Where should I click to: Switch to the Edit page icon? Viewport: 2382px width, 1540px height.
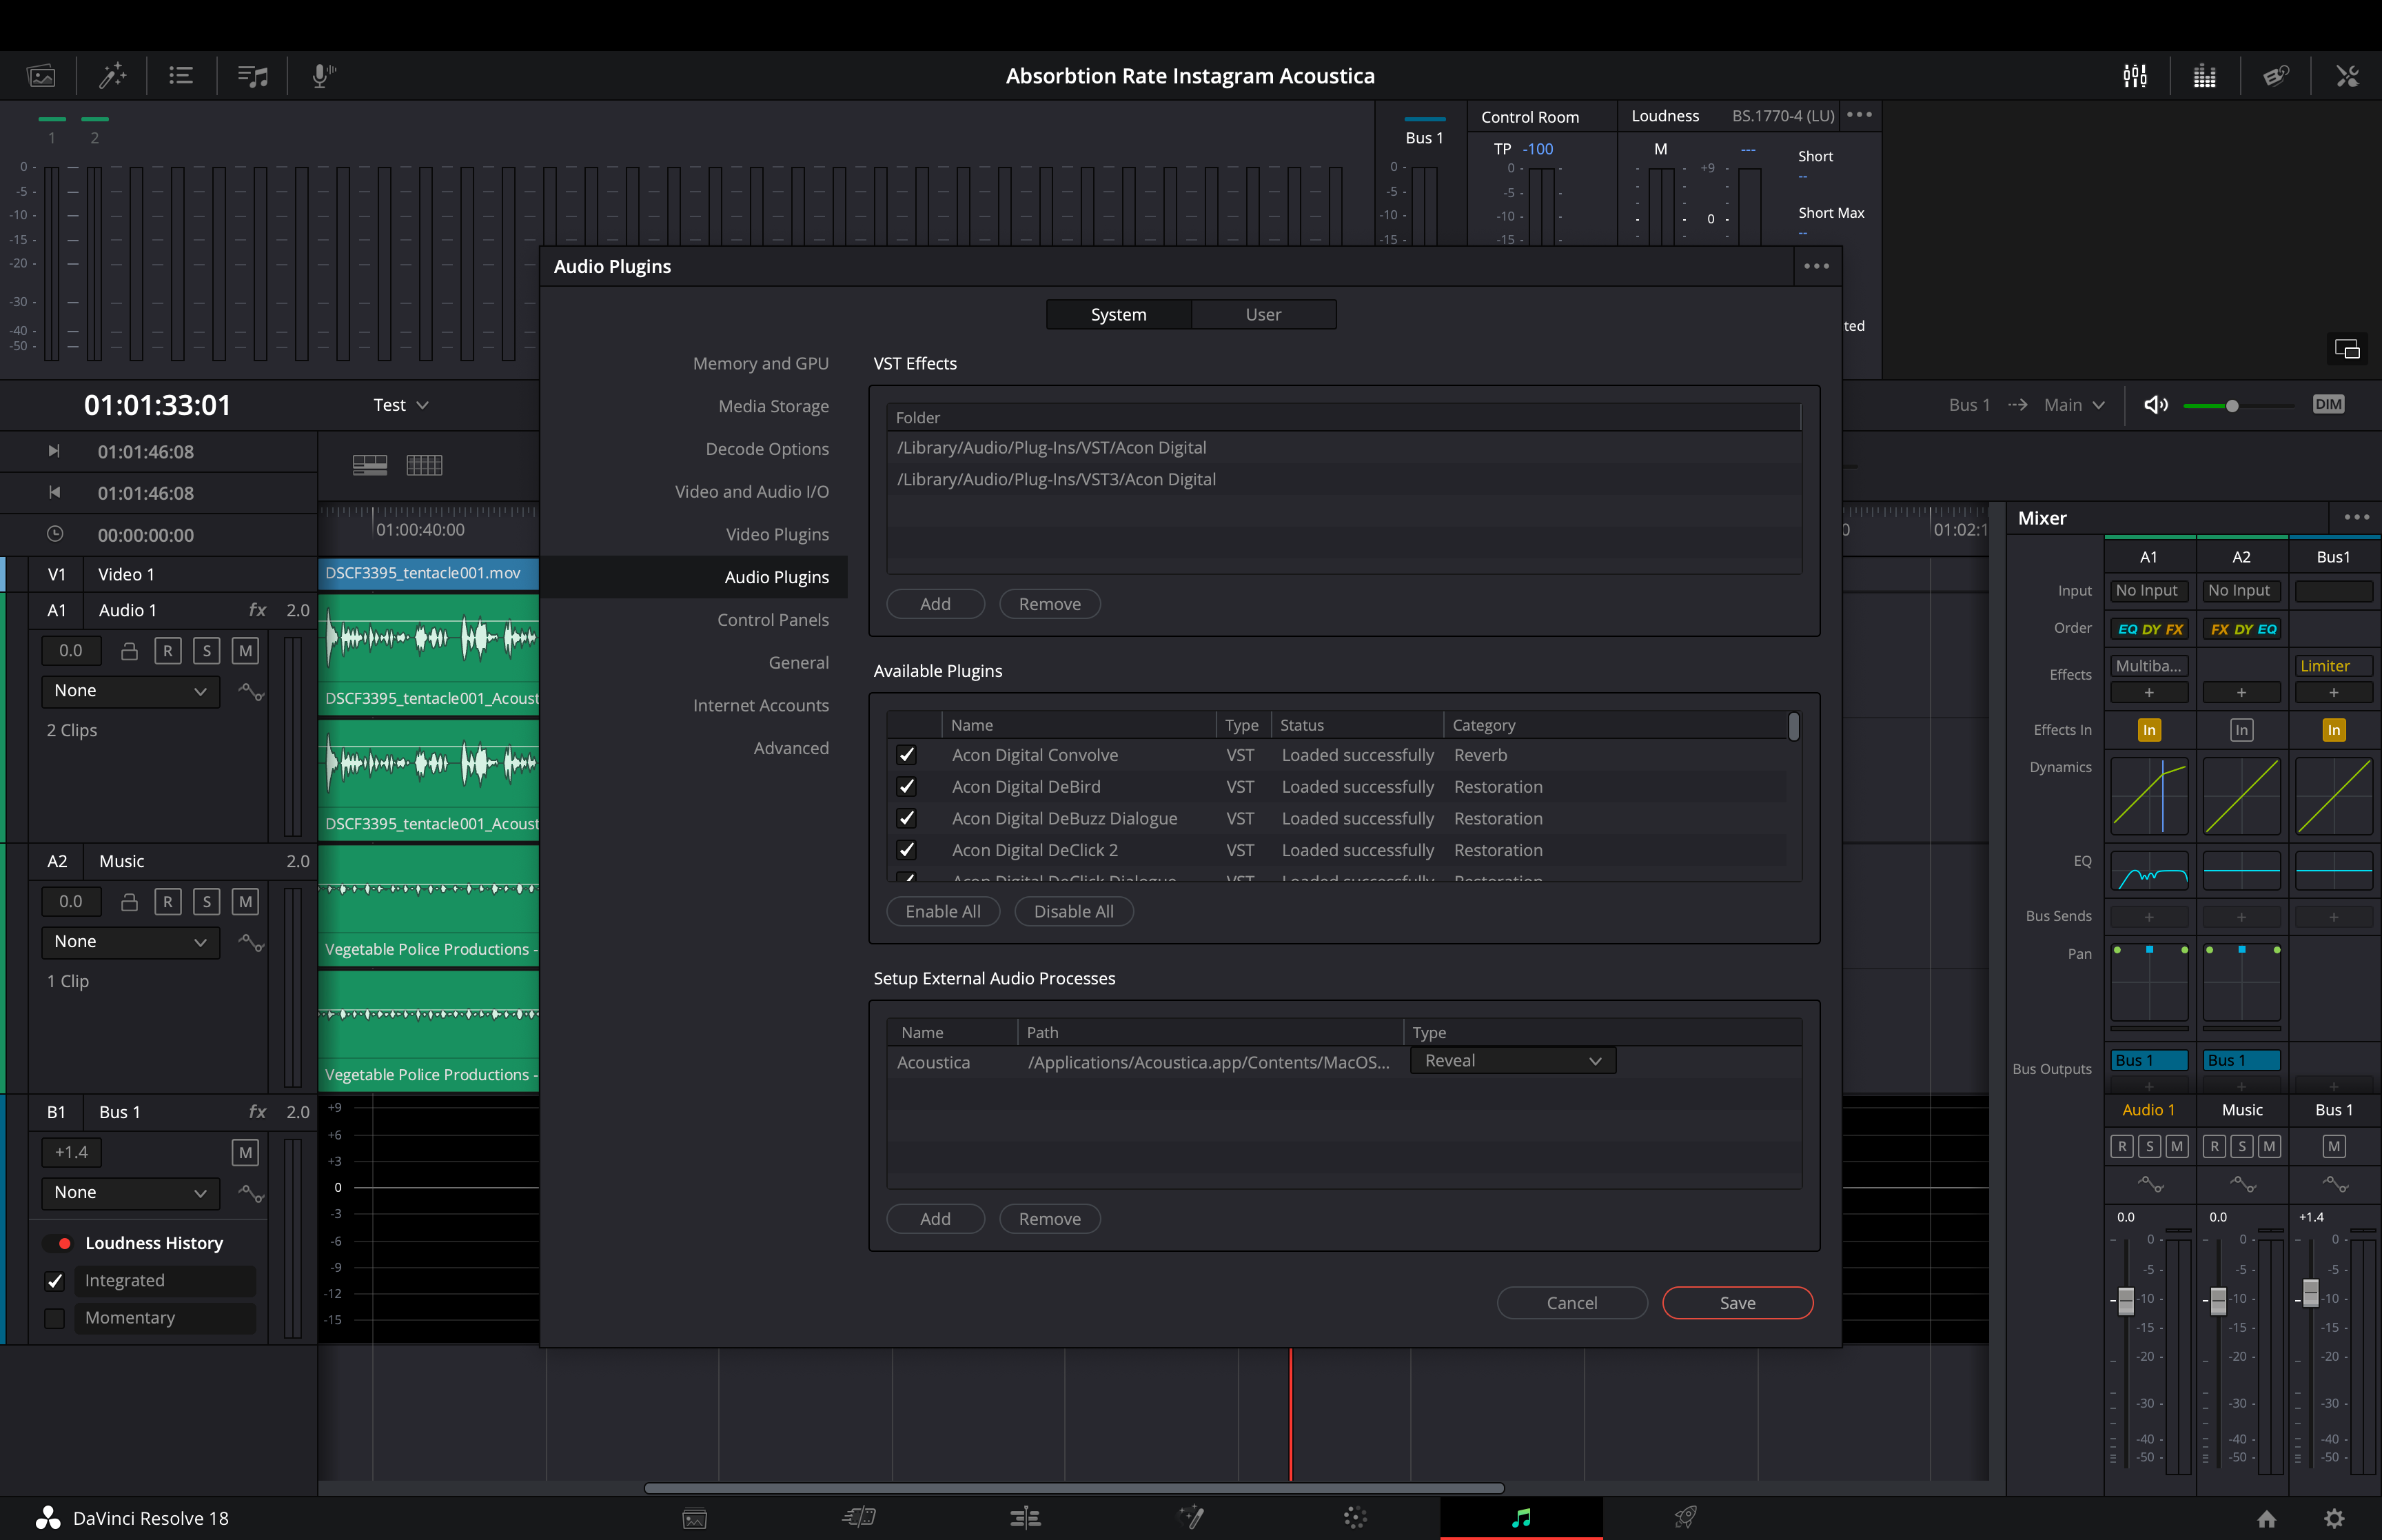(x=1026, y=1518)
